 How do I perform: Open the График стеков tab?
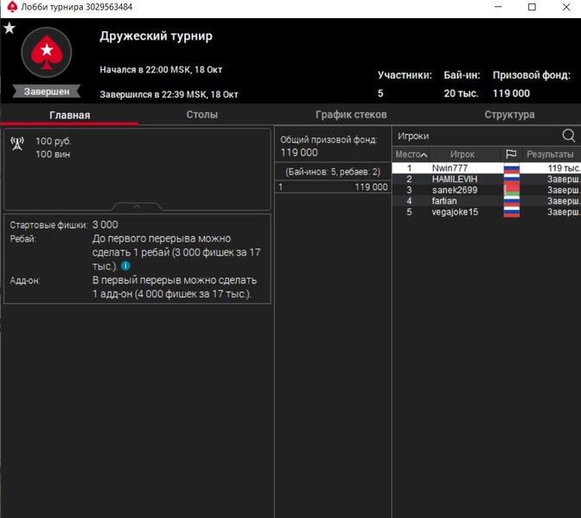pyautogui.click(x=351, y=115)
